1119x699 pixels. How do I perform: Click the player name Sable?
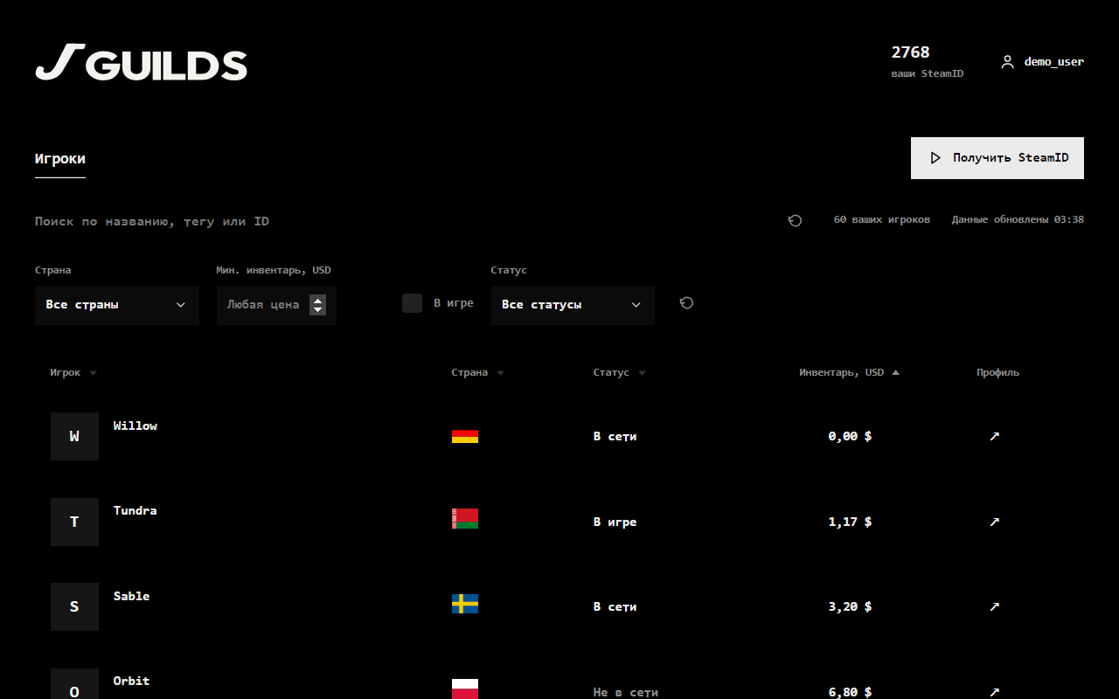(x=132, y=596)
